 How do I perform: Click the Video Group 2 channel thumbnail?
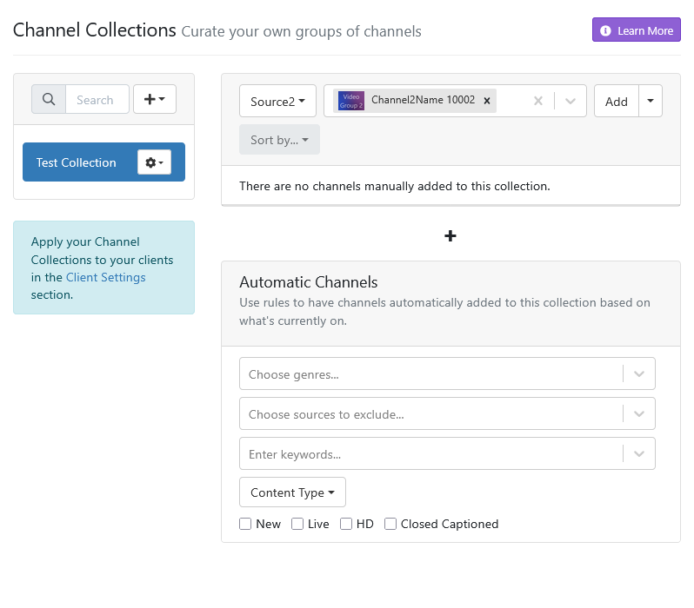point(351,101)
